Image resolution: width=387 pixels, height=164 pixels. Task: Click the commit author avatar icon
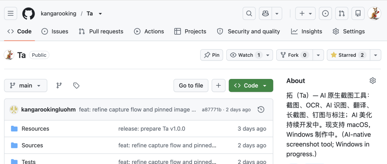point(14,110)
